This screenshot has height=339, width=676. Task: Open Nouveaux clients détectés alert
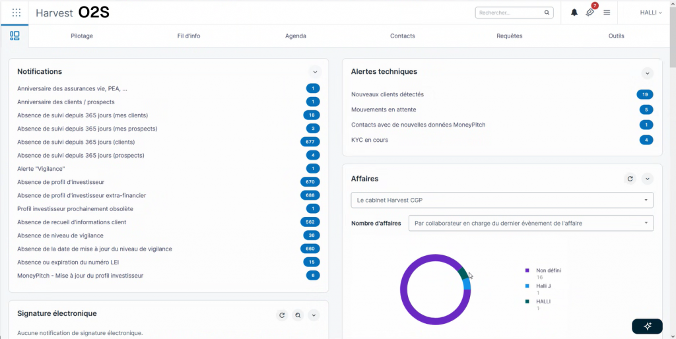point(388,94)
